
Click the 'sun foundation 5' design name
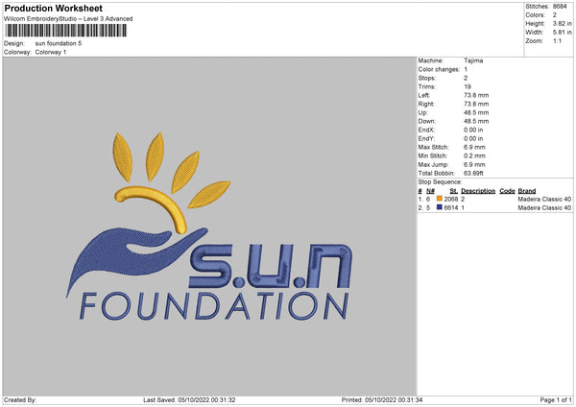pyautogui.click(x=59, y=43)
